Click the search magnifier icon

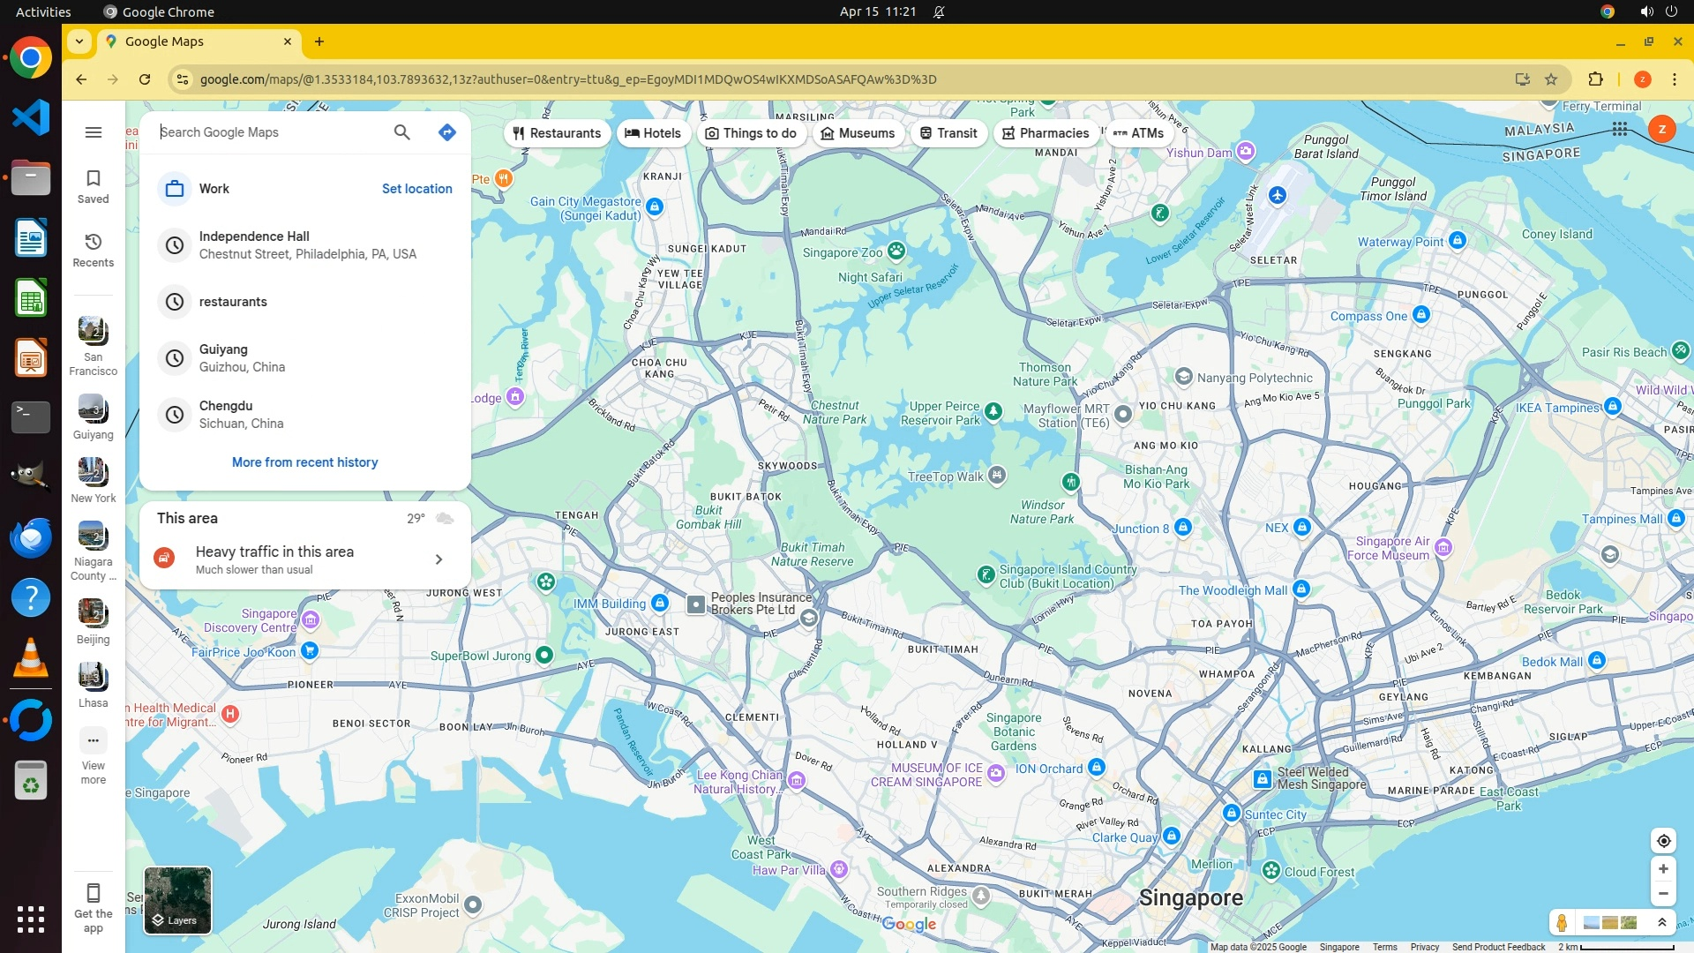coord(401,132)
